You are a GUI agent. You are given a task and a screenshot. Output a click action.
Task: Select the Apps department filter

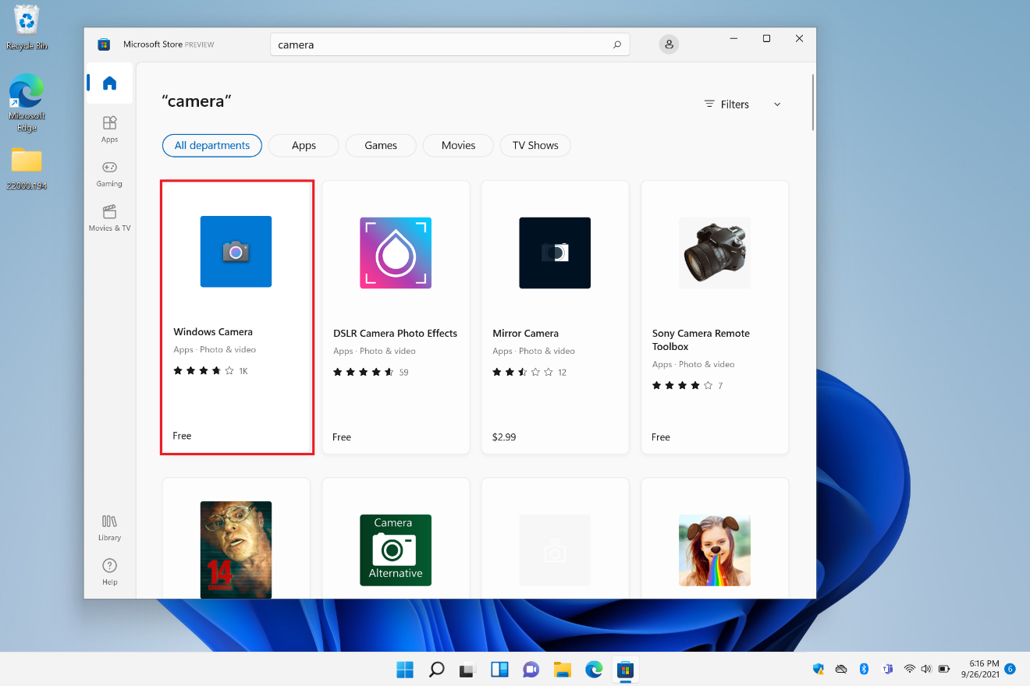(303, 145)
